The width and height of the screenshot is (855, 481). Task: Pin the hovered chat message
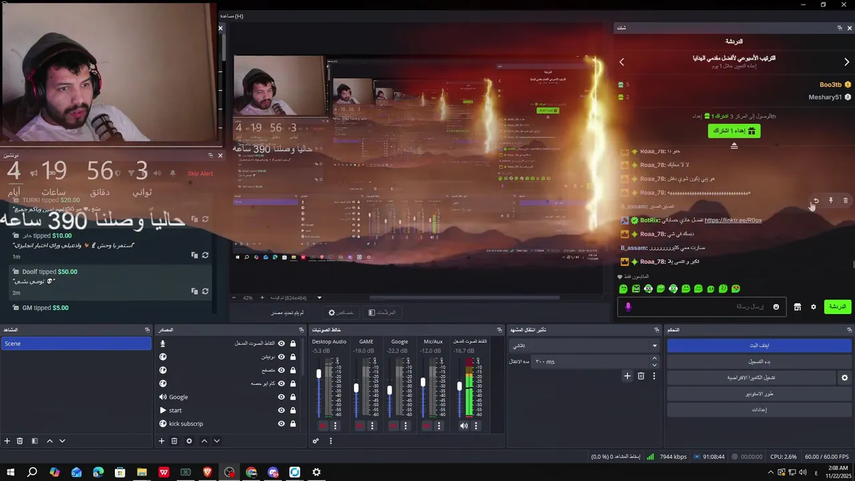click(831, 200)
